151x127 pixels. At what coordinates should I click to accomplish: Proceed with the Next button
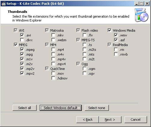(110, 120)
